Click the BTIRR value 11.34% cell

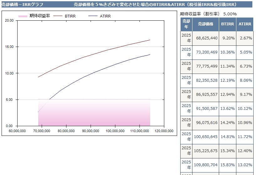228,66
